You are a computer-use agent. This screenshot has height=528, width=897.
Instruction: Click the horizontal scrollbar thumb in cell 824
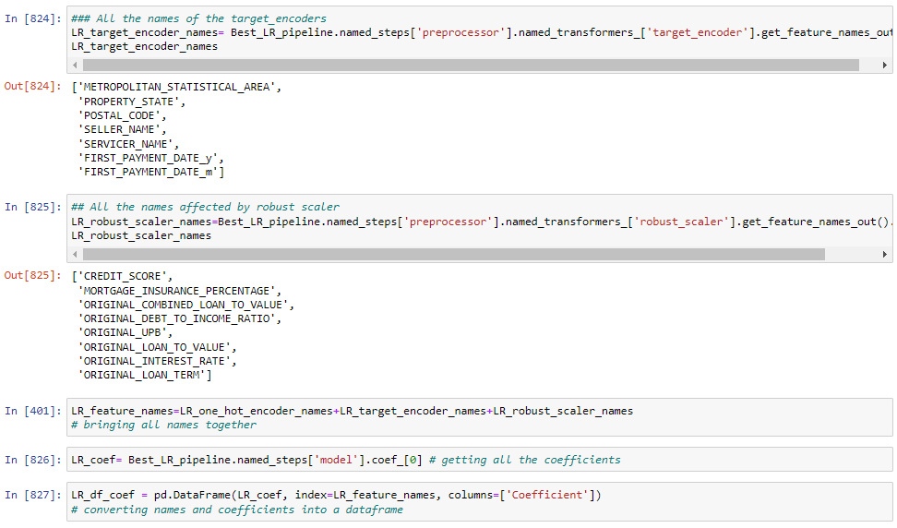[471, 66]
